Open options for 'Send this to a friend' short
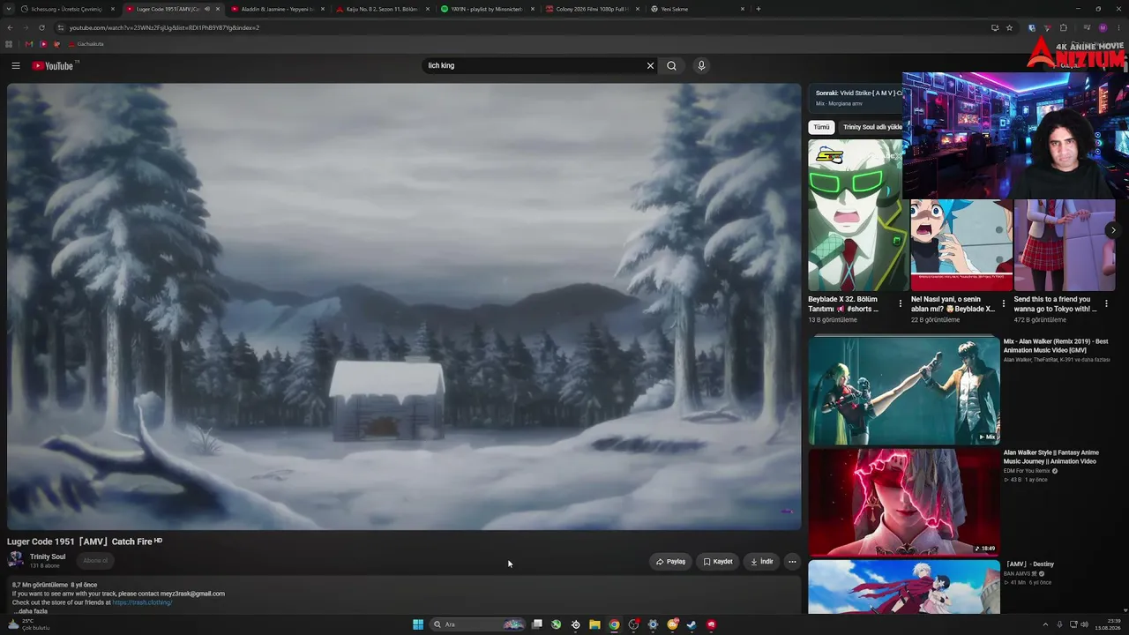 [1106, 303]
